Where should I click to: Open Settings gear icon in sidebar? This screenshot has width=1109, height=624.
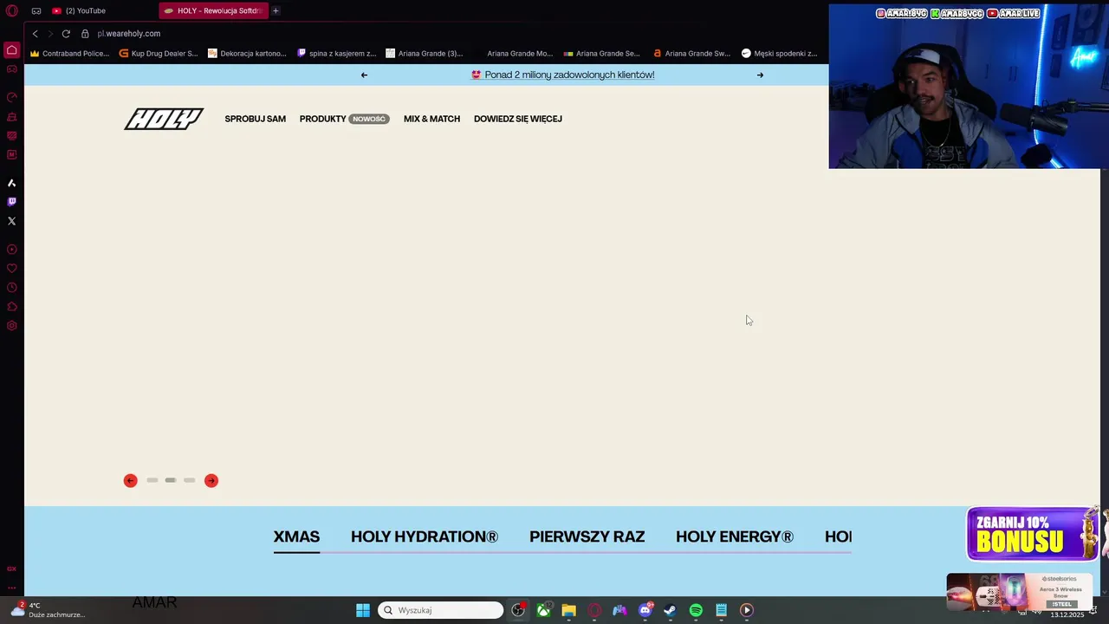[x=11, y=326]
